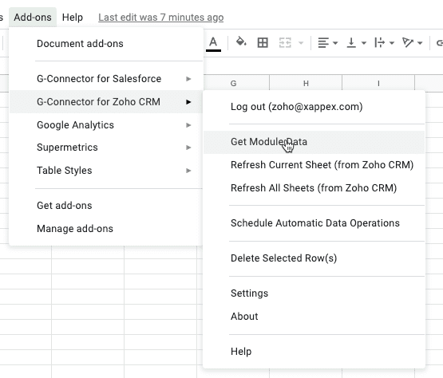Open the last edit history link
The width and height of the screenshot is (443, 378).
coord(161,18)
